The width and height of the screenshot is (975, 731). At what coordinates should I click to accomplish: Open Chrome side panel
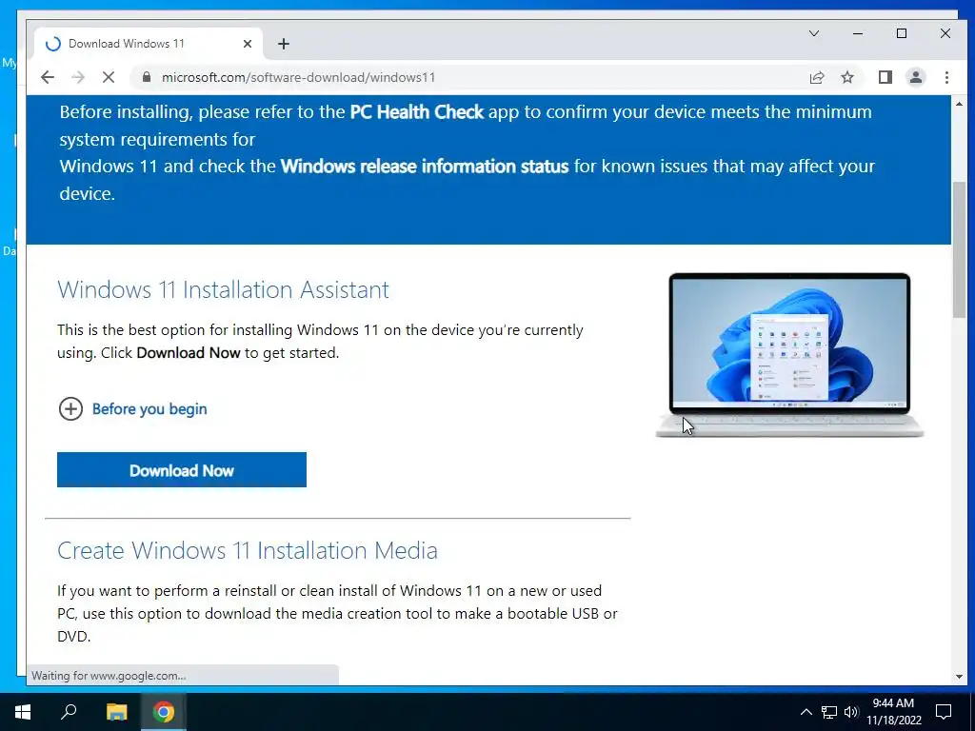click(885, 77)
